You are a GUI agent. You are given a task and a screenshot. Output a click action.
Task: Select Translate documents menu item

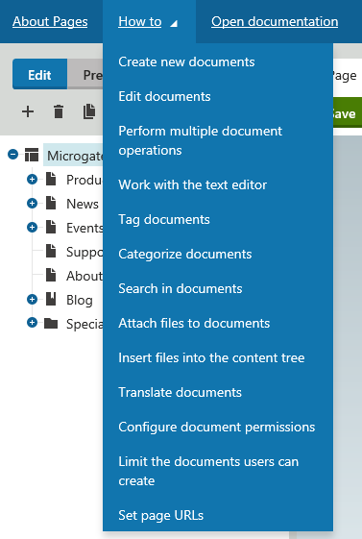point(180,393)
